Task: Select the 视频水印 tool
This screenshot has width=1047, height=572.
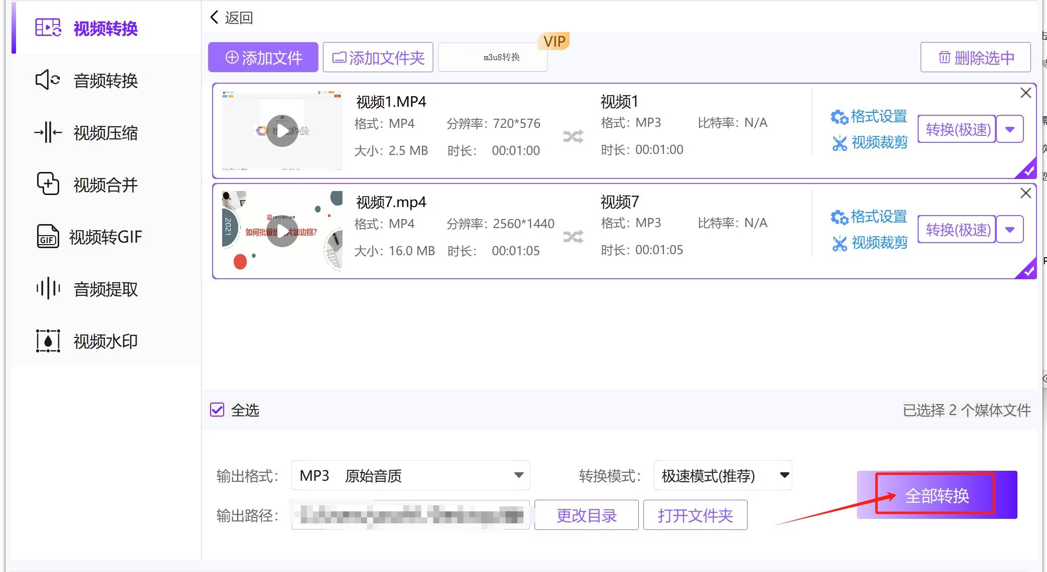Action: (x=104, y=341)
